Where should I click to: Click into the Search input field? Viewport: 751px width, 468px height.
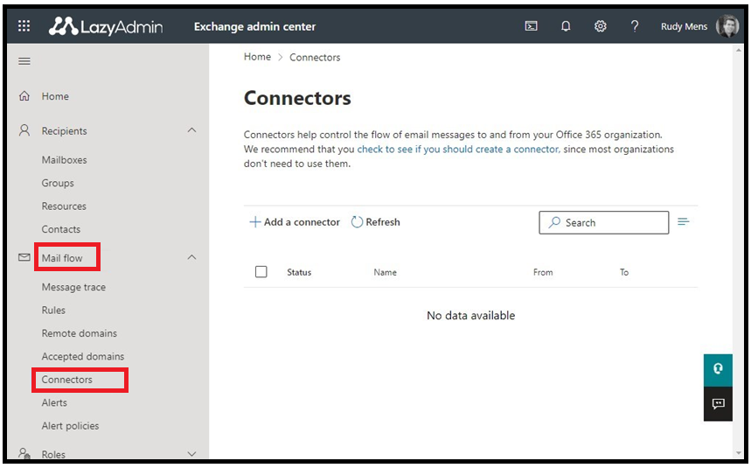(604, 222)
